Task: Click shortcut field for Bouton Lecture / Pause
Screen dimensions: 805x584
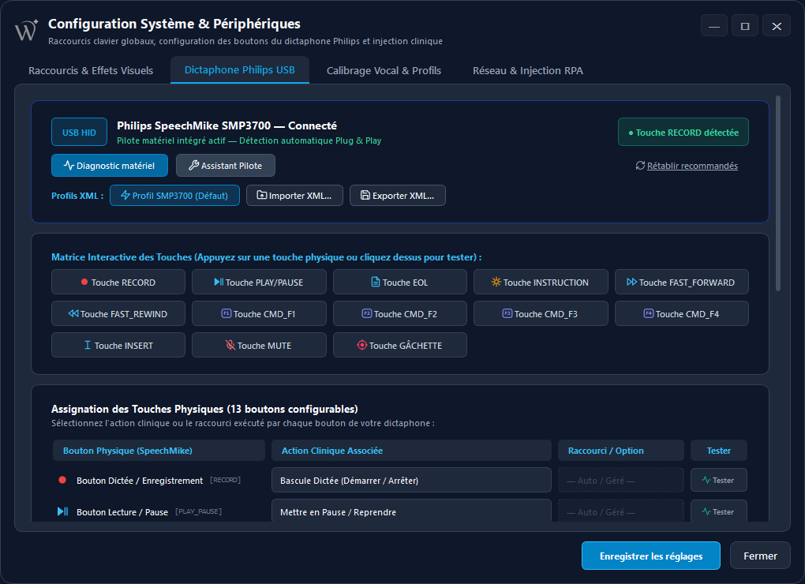Action: (620, 511)
